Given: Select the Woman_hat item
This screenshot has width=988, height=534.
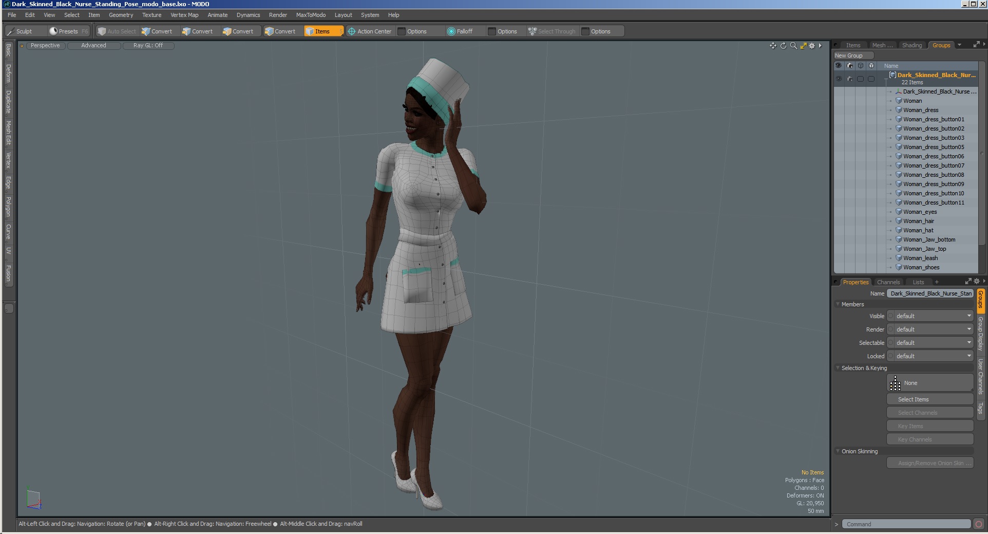Looking at the screenshot, I should pos(918,230).
